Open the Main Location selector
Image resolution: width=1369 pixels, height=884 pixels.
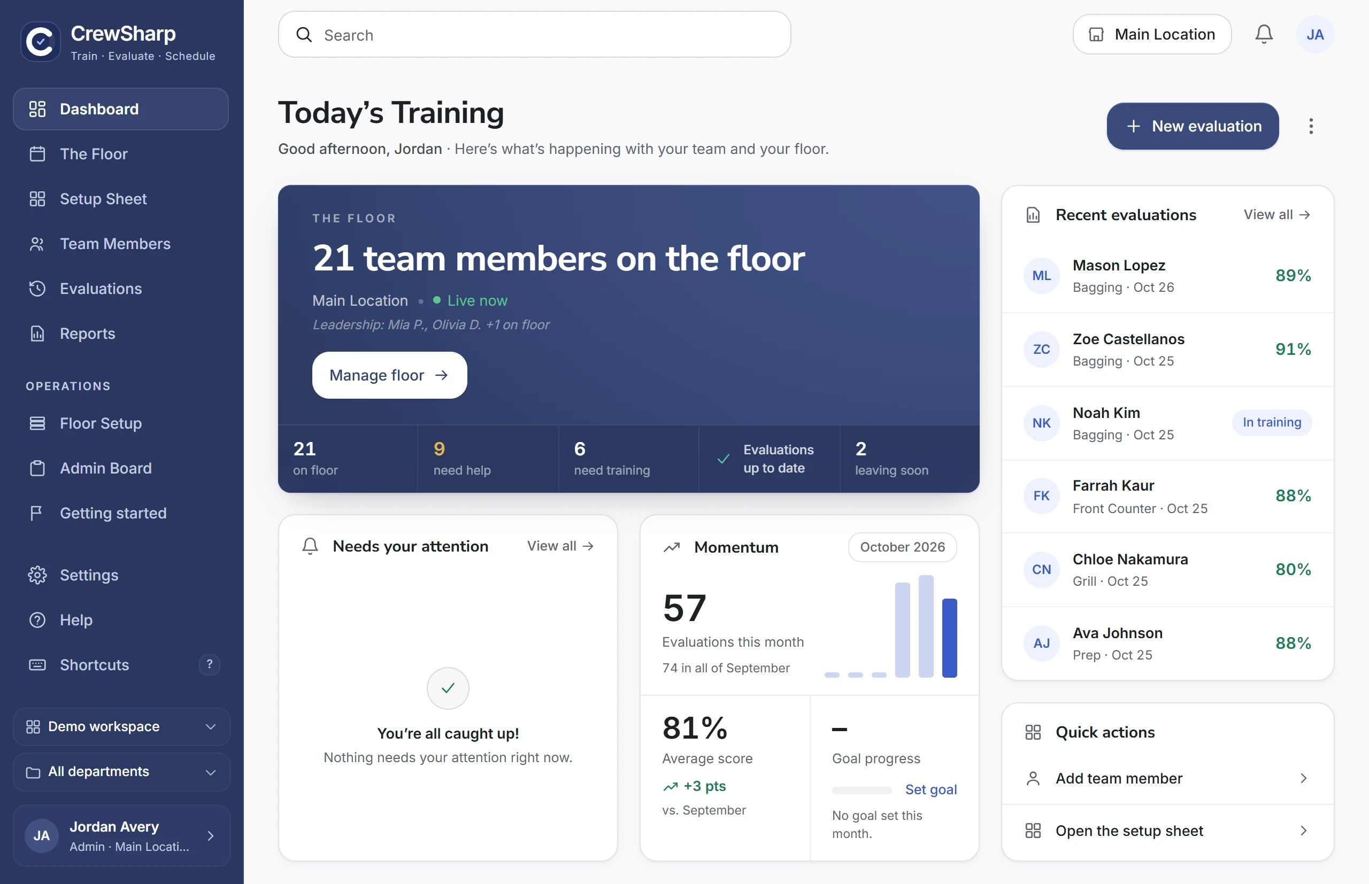1151,34
